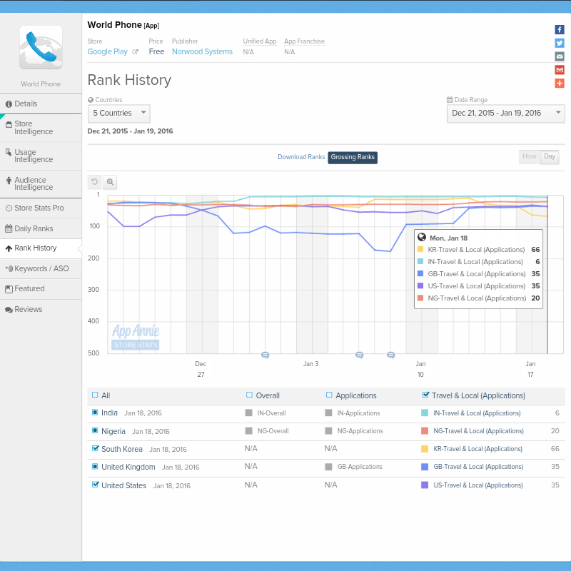Click App Franchise label

tap(305, 41)
